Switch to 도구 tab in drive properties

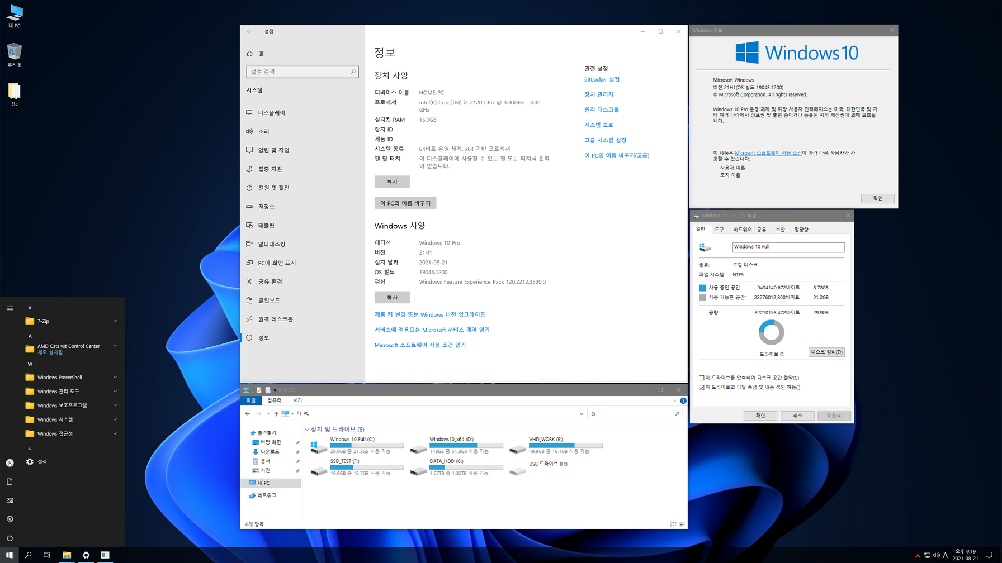click(x=719, y=230)
